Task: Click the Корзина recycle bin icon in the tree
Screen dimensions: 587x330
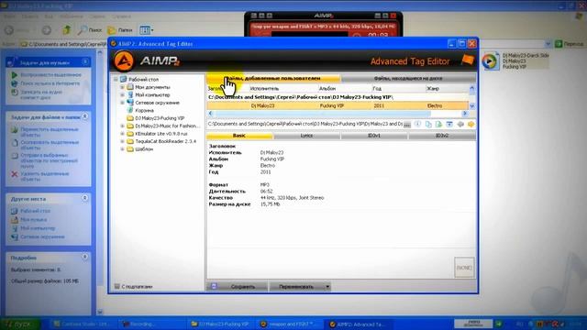Action: 130,110
